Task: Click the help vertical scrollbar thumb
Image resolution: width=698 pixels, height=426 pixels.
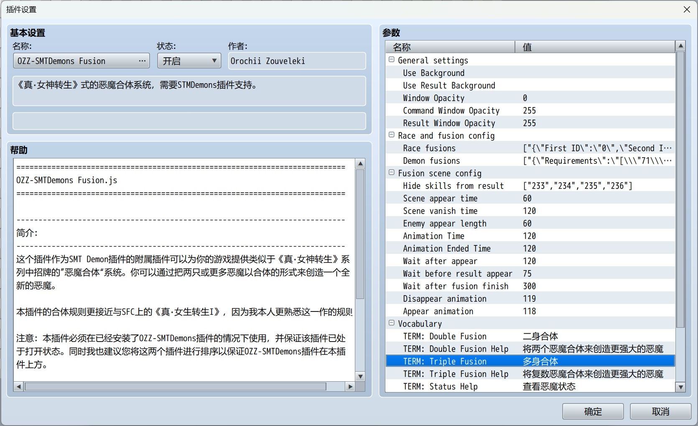Action: tap(360, 234)
